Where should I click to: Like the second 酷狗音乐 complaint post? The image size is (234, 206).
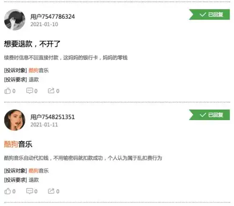10,191
